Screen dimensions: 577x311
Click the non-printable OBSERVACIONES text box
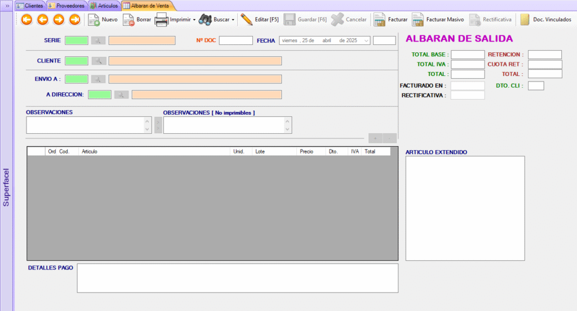tap(228, 125)
